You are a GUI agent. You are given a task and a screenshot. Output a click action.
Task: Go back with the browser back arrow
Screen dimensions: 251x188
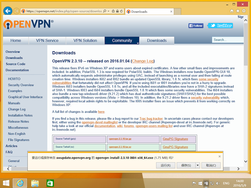click(8, 11)
